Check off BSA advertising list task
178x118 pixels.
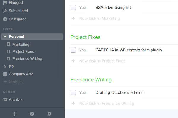pyautogui.click(x=73, y=7)
